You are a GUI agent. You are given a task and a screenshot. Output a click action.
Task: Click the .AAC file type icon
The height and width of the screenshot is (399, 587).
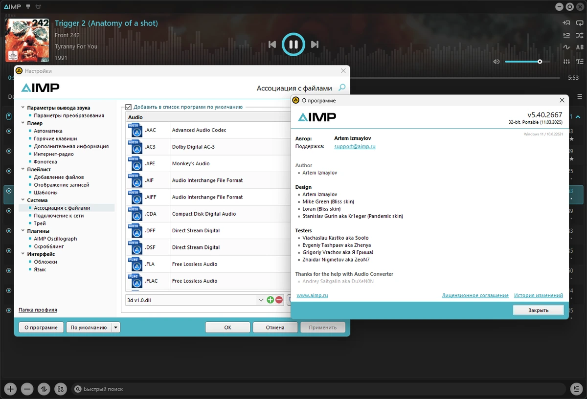(x=135, y=130)
